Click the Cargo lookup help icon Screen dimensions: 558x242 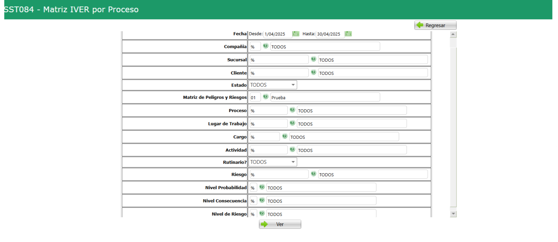[x=284, y=136]
